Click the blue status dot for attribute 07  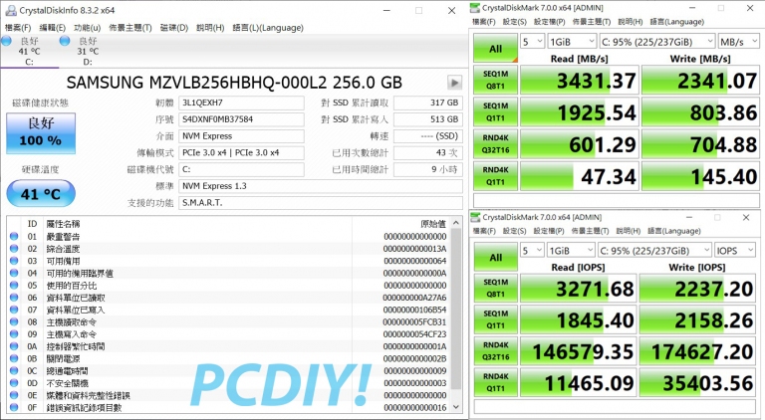14,310
